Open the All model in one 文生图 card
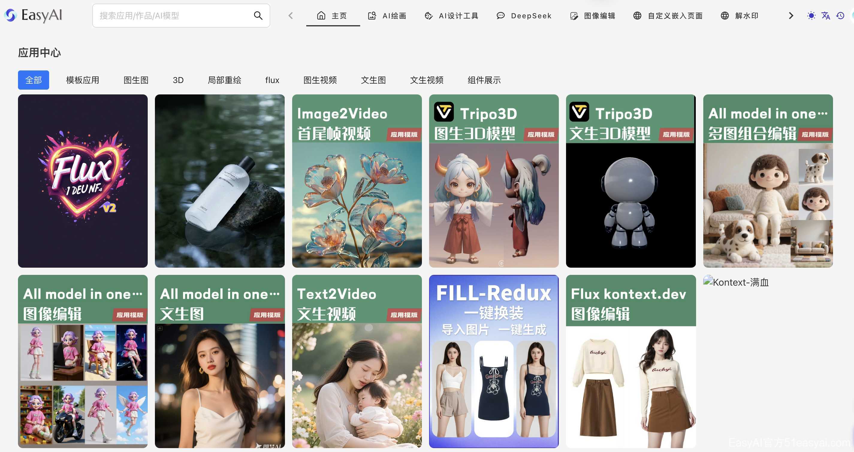 (x=220, y=361)
